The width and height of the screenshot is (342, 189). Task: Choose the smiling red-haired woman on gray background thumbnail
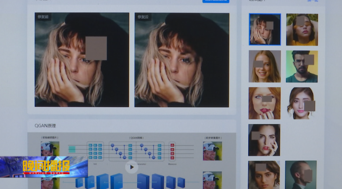coord(264,66)
